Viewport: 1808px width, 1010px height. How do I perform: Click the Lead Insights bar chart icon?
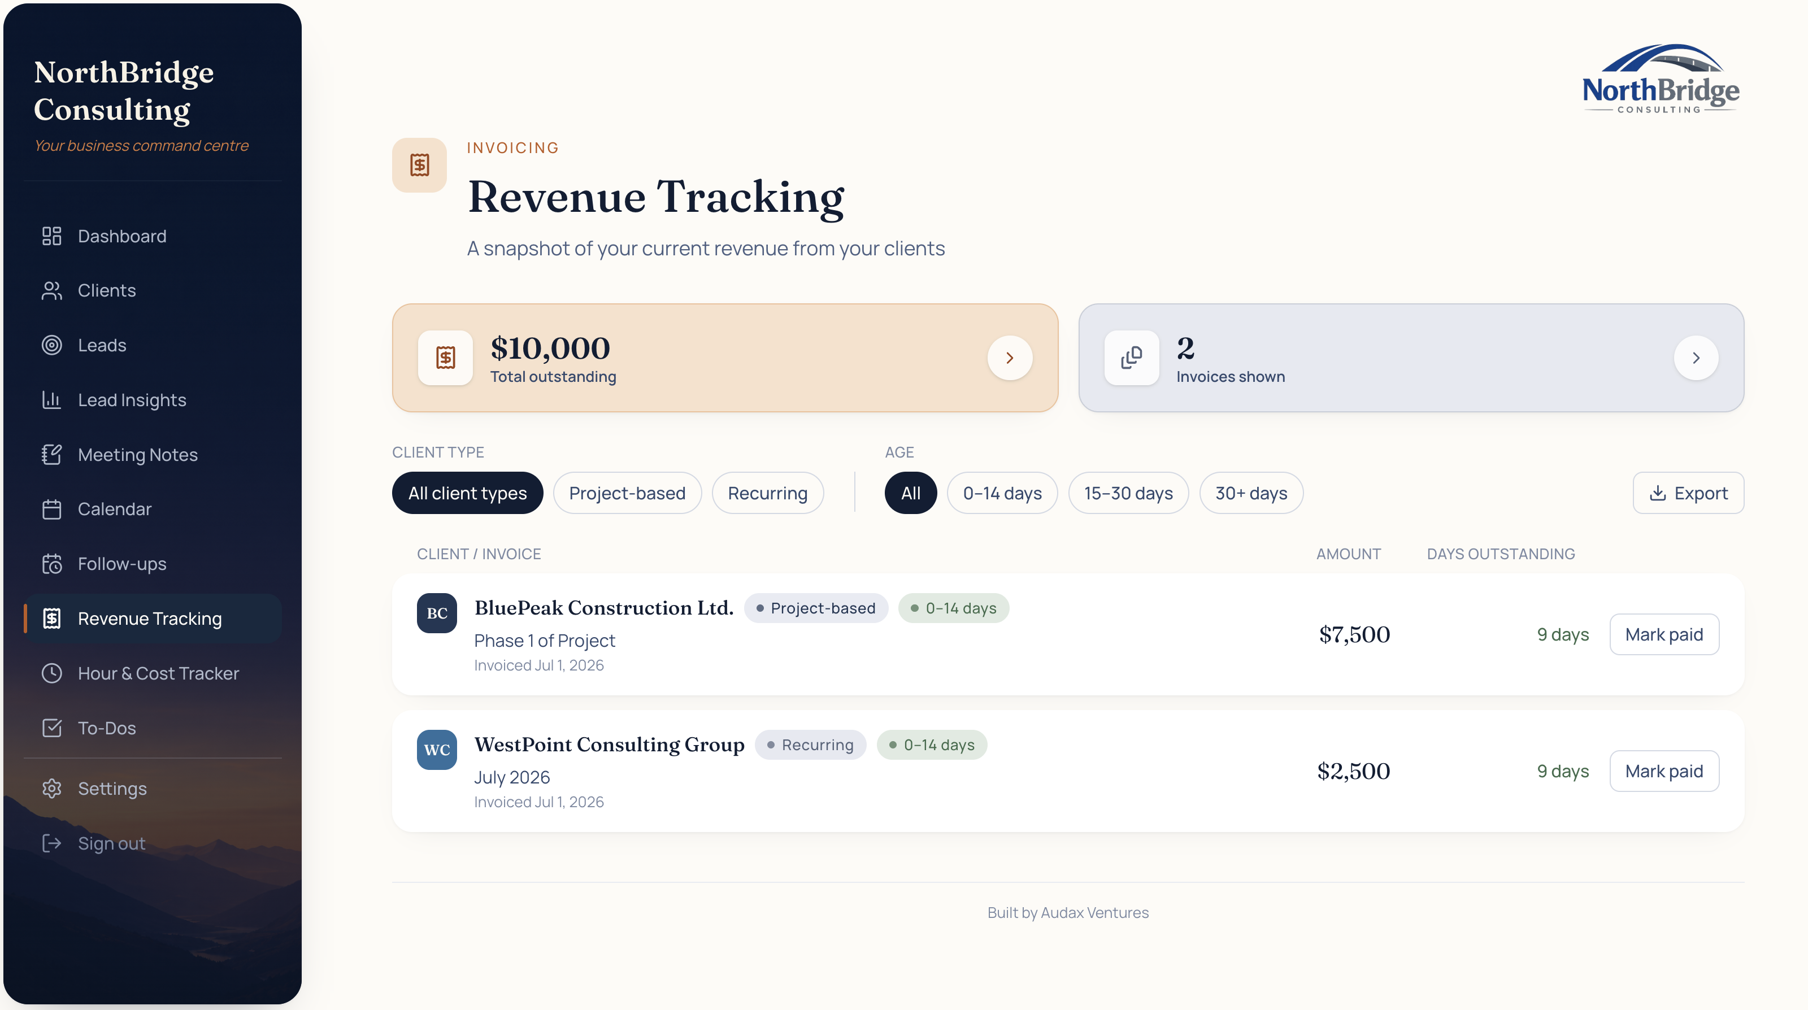[x=51, y=400]
